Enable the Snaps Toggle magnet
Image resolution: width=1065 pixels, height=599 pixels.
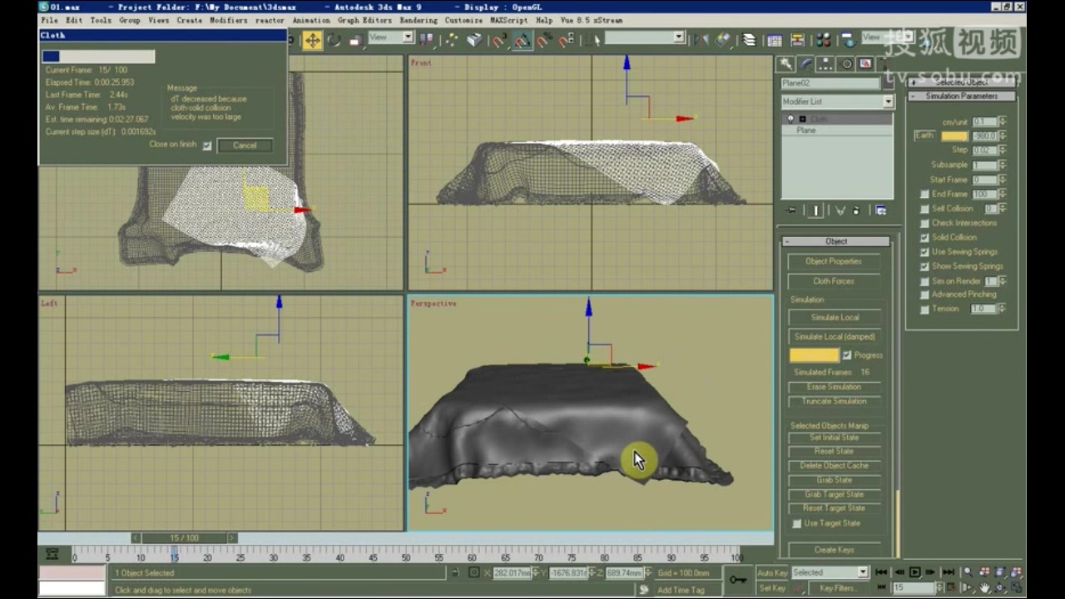coord(497,38)
